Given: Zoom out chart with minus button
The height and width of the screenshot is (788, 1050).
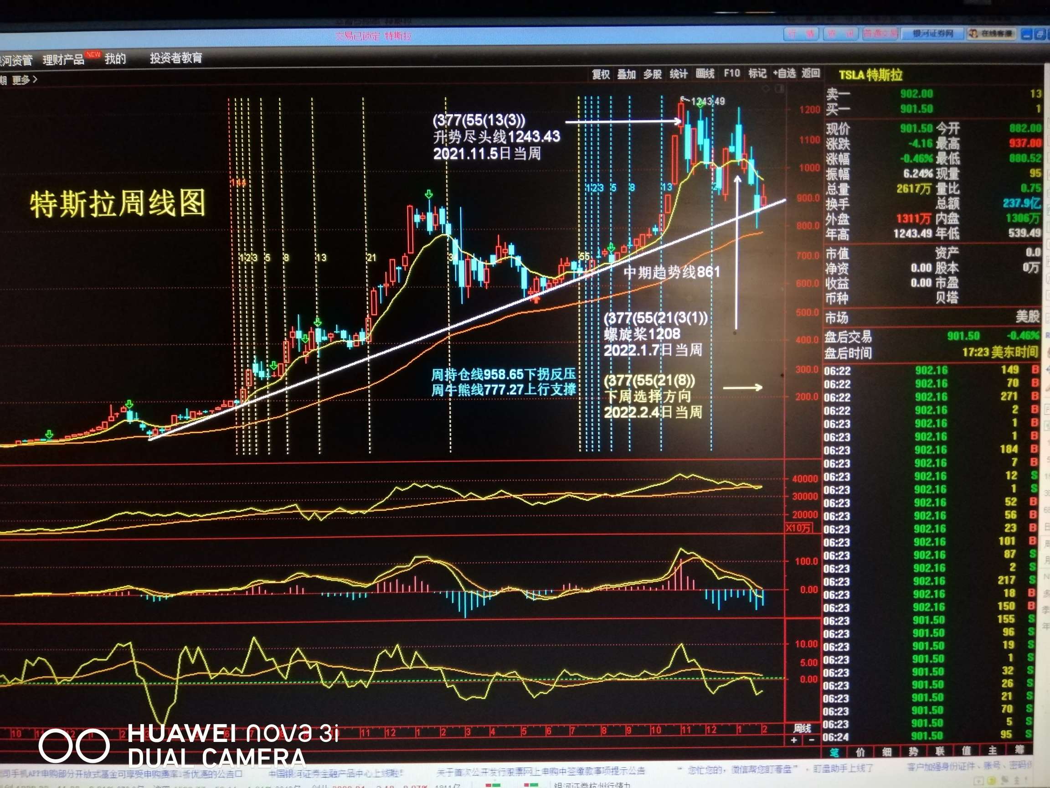Looking at the screenshot, I should click(811, 740).
